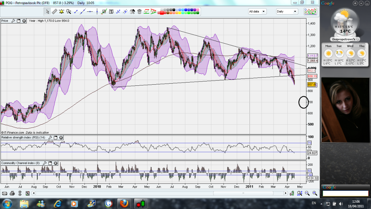The image size is (371, 209).
Task: Click the plus button in Google sidebar header
Action: (x=355, y=3)
